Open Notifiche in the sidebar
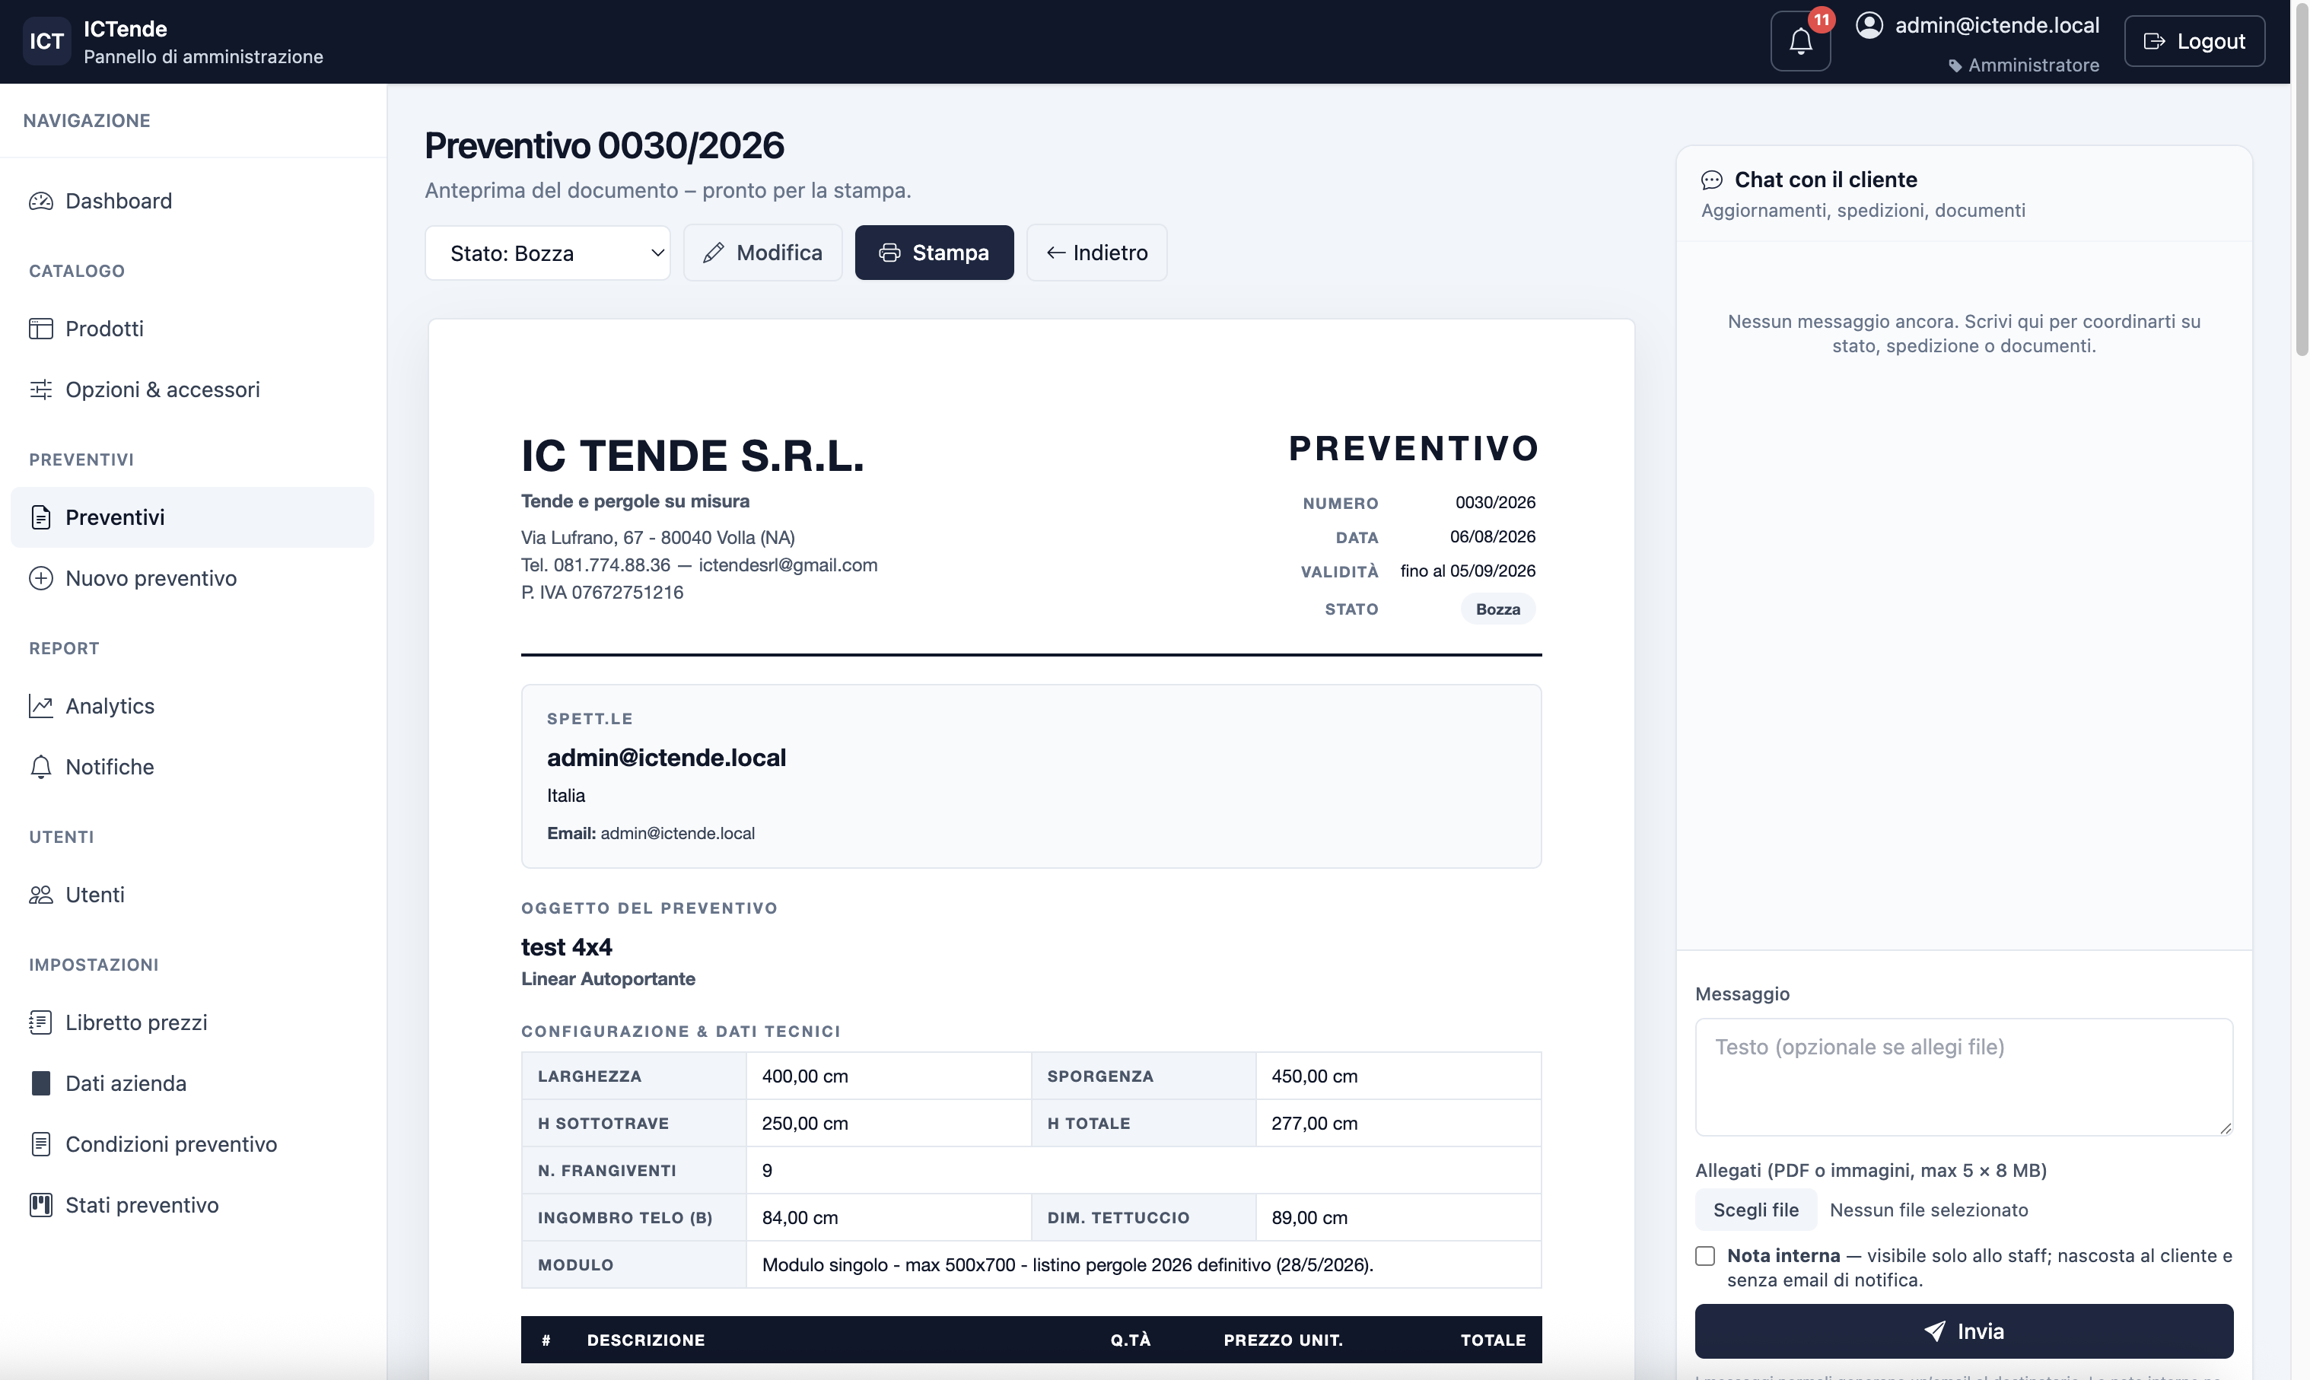 point(192,767)
